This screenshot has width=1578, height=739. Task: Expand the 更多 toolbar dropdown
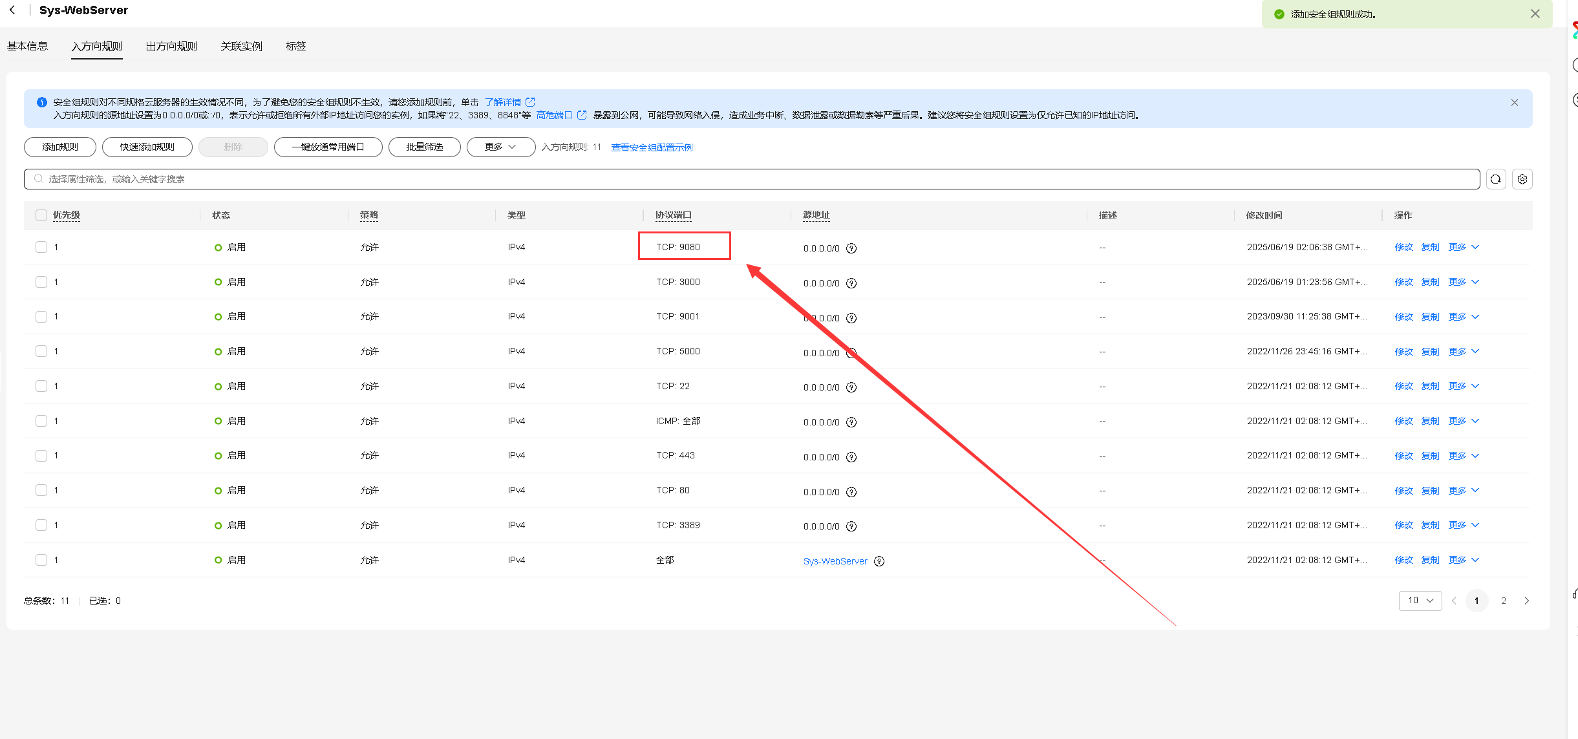coord(500,147)
